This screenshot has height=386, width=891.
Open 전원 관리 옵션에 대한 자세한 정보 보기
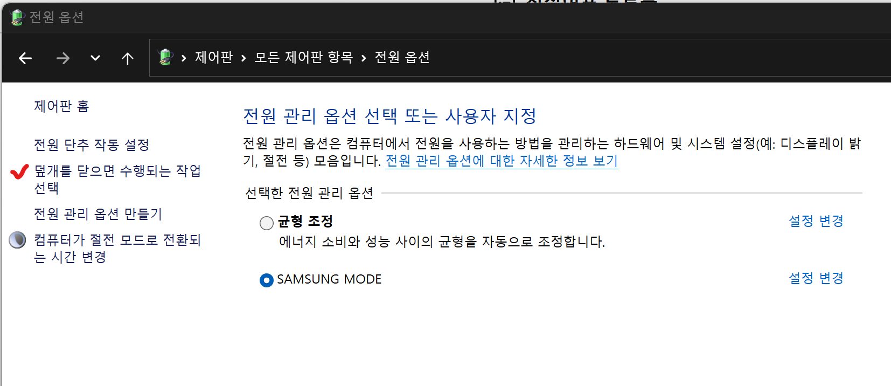pos(502,161)
